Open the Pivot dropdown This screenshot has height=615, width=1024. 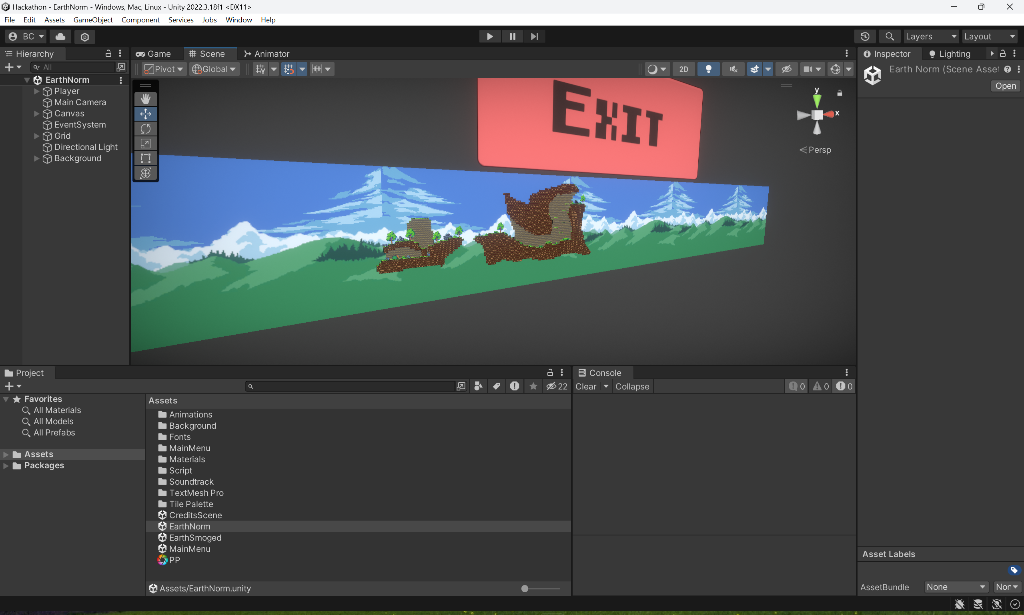tap(164, 69)
